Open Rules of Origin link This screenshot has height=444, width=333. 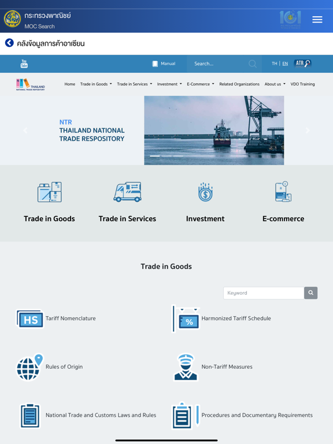(64, 367)
